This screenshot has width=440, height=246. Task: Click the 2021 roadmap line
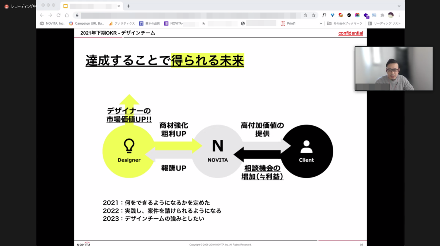point(156,203)
